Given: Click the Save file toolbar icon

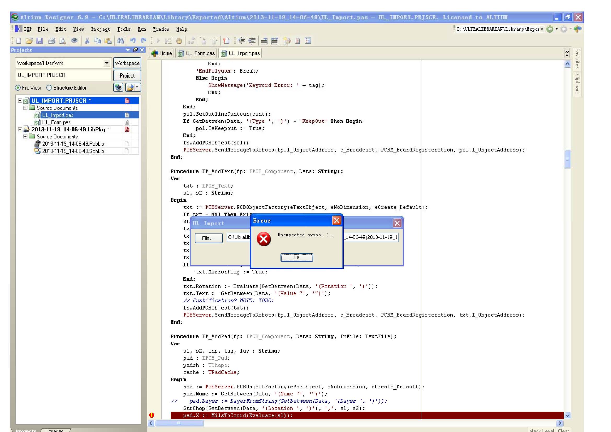Looking at the screenshot, I should click(39, 41).
